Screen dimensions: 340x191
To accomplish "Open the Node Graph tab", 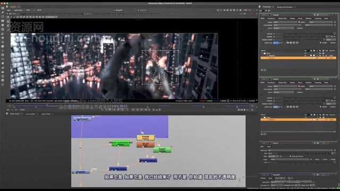I will click(x=15, y=114).
